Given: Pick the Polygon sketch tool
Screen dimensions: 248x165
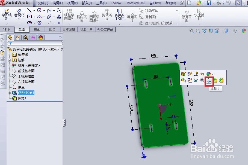Looking at the screenshot, I should [x=39, y=23].
